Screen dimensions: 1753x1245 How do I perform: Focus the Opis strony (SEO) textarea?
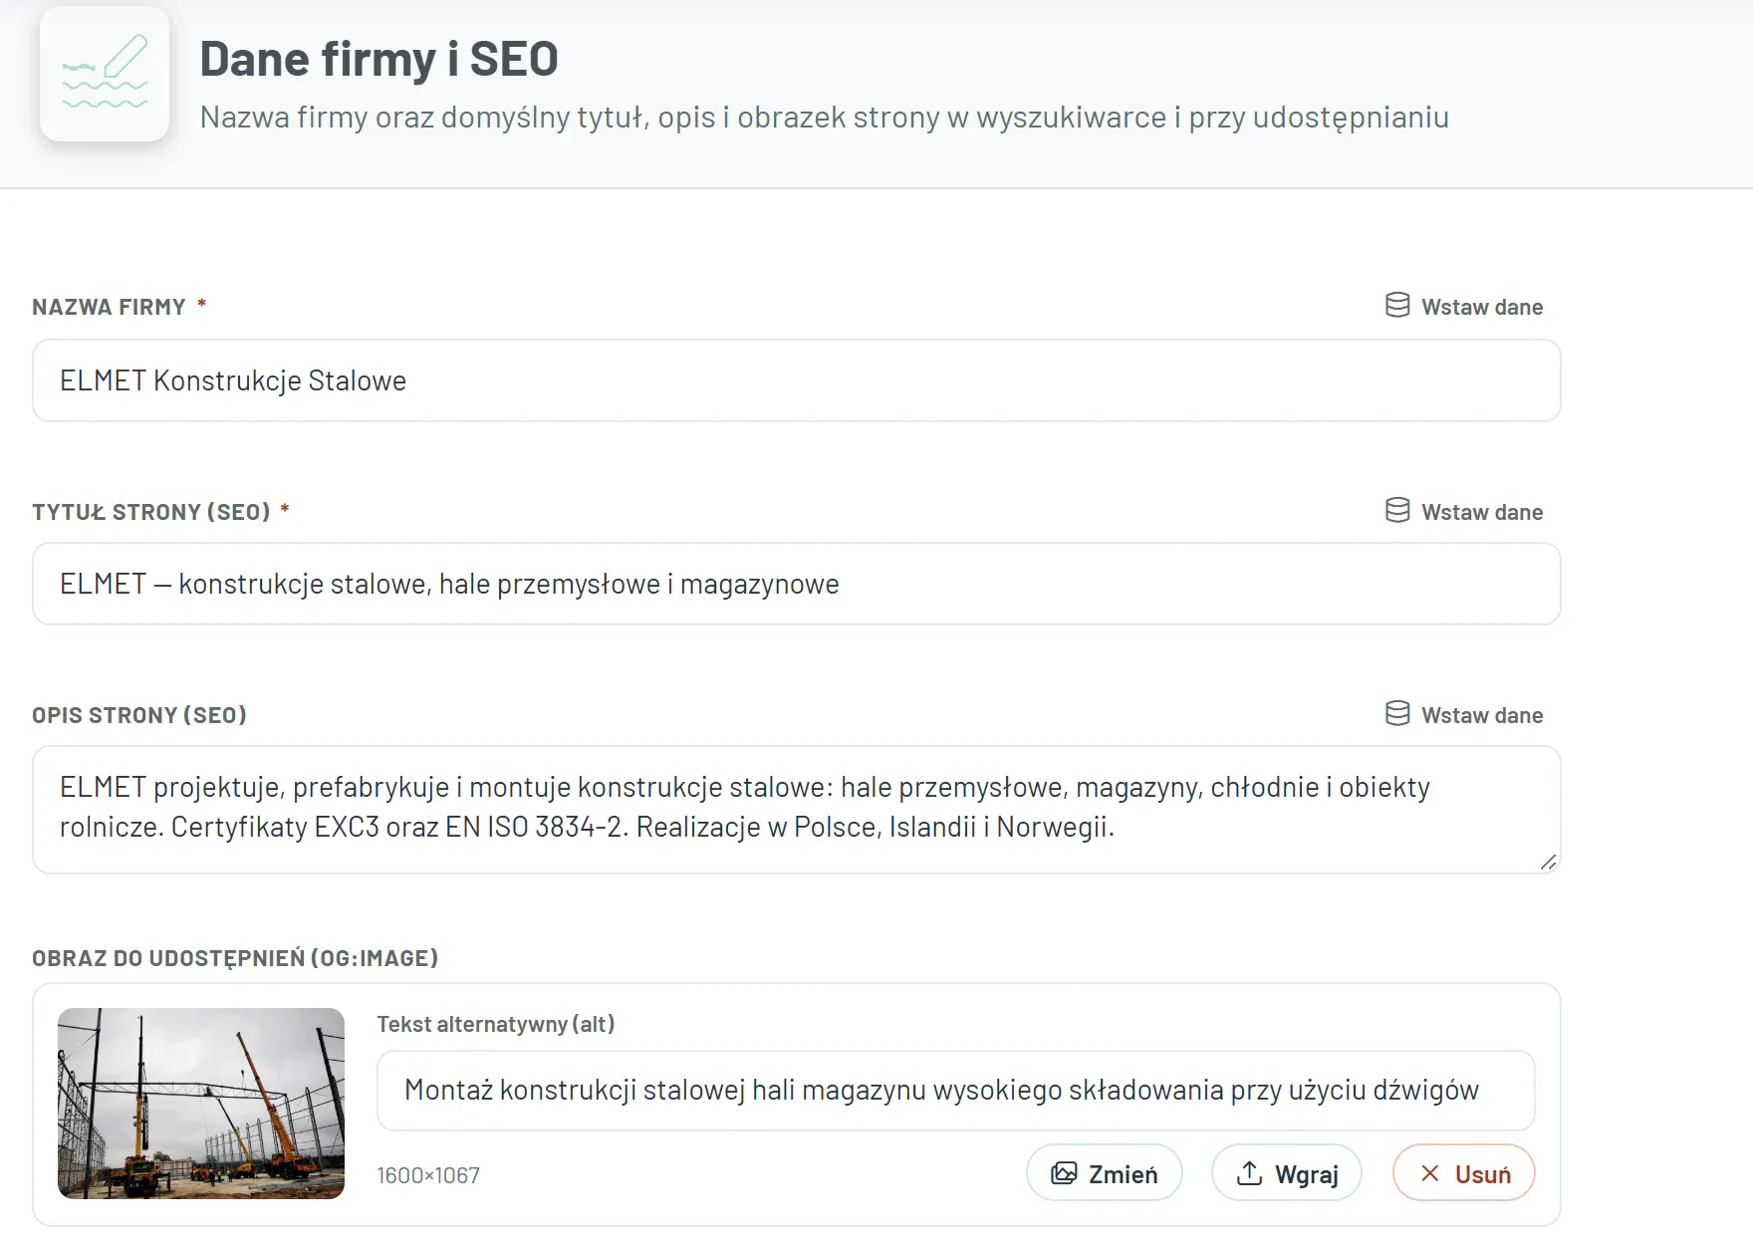click(x=797, y=810)
